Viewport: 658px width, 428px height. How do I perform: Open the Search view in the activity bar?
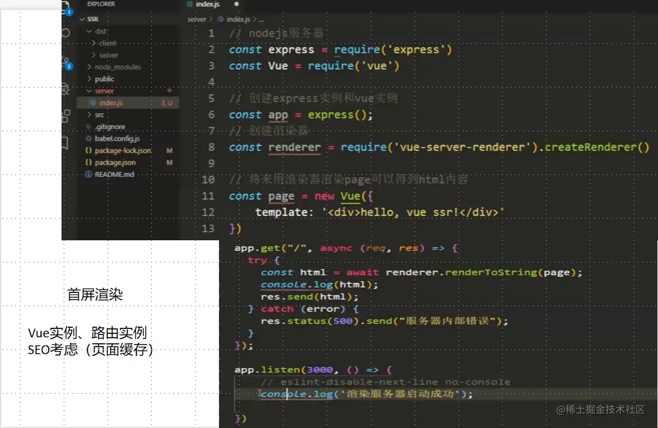tap(66, 33)
